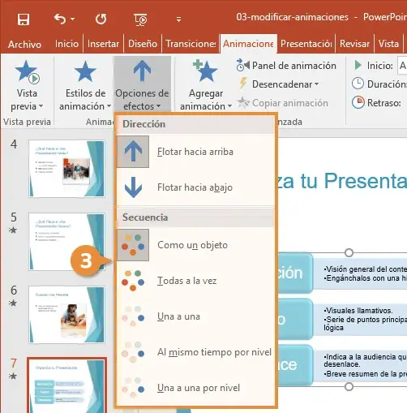The image size is (407, 413).
Task: Click 'Breve resumen de la pre' bullet
Action: 366,374
